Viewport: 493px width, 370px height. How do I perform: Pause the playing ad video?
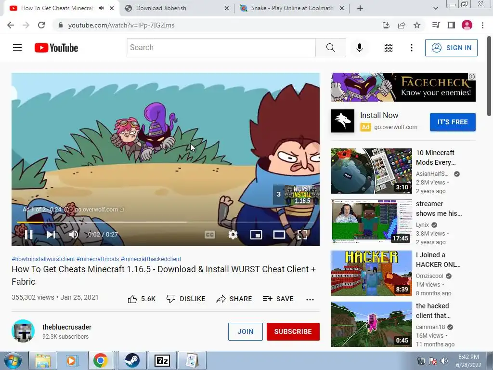[28, 235]
